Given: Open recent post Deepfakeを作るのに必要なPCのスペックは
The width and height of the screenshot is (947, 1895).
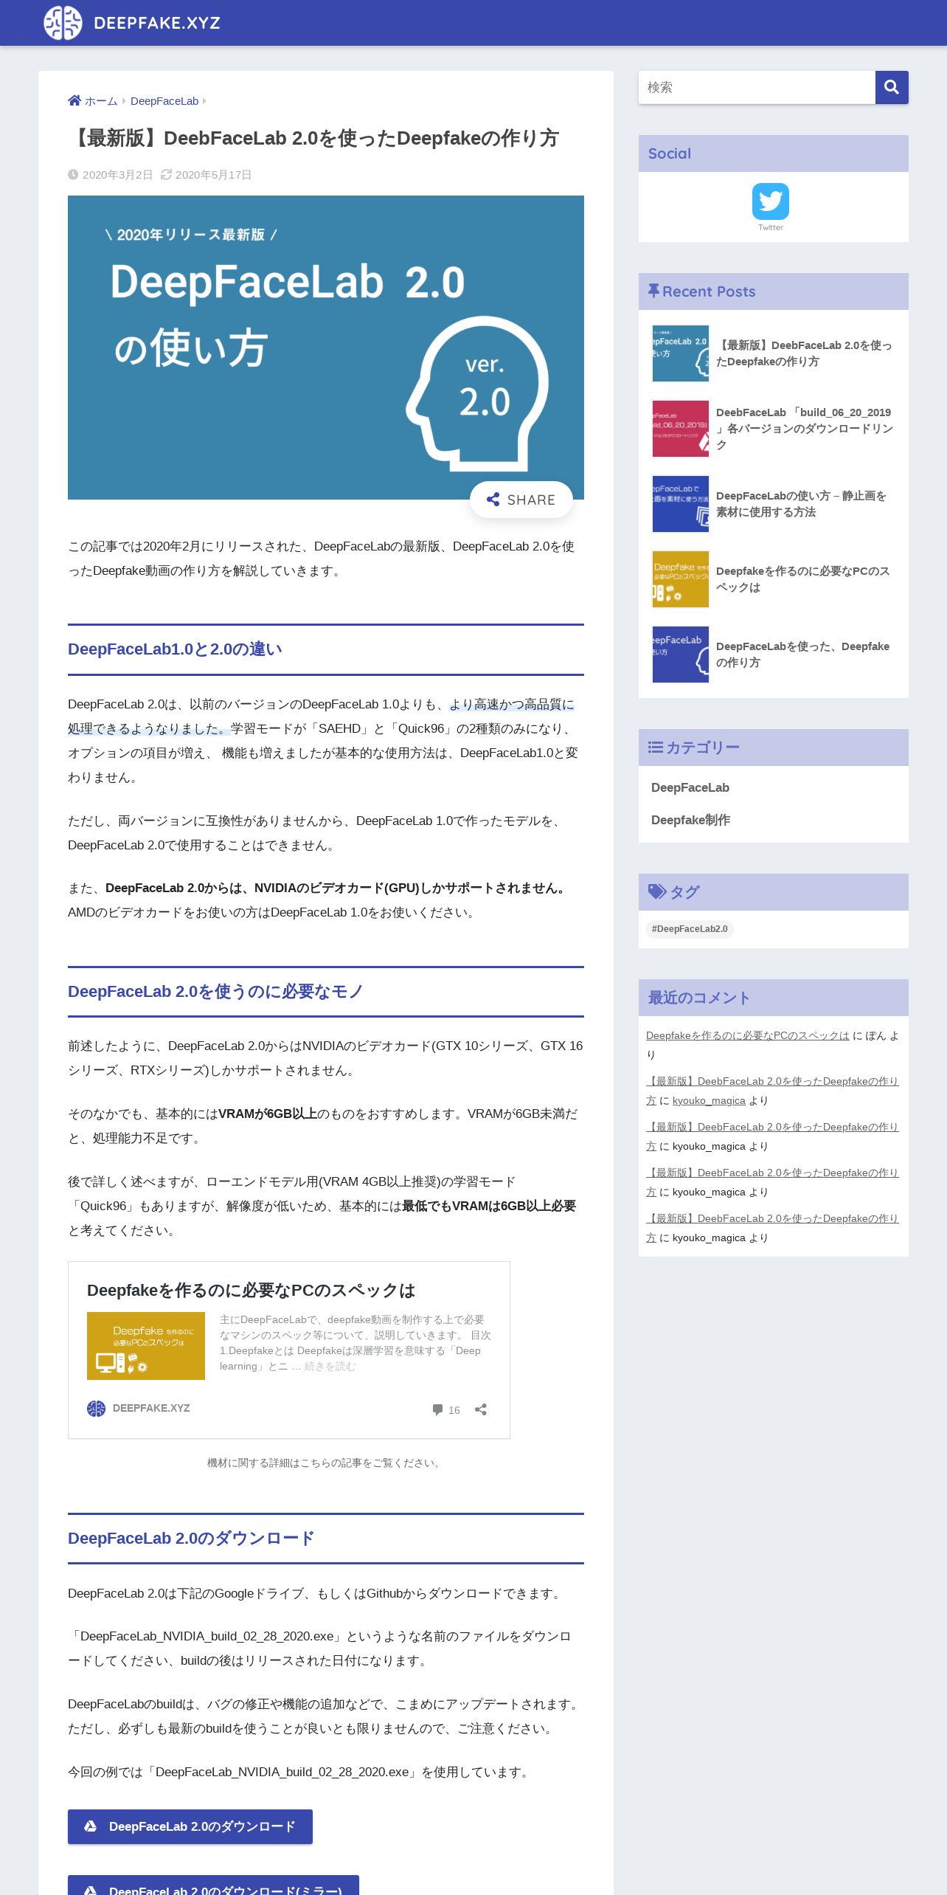Looking at the screenshot, I should [x=803, y=579].
